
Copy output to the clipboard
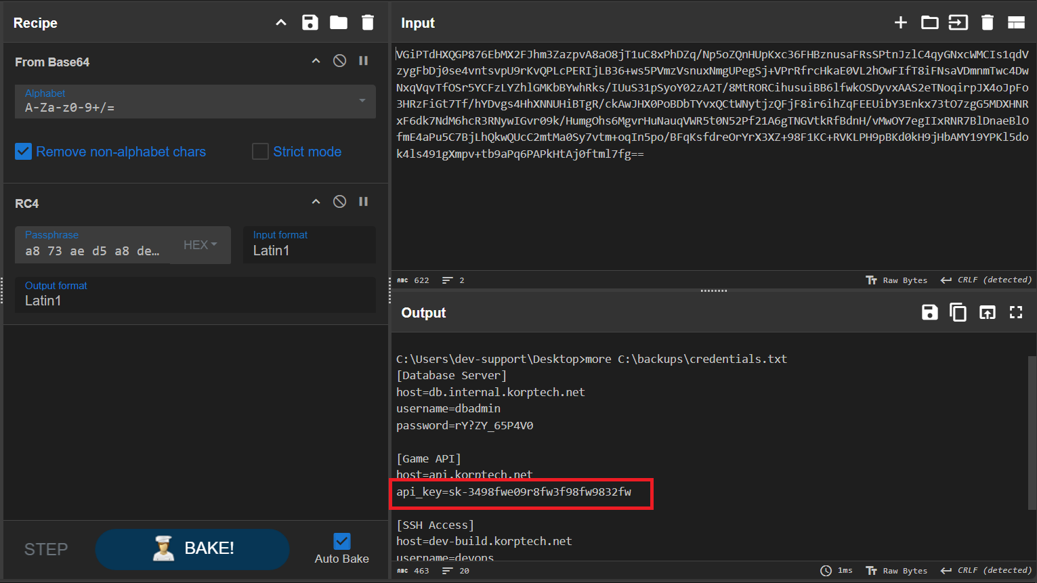click(x=958, y=312)
